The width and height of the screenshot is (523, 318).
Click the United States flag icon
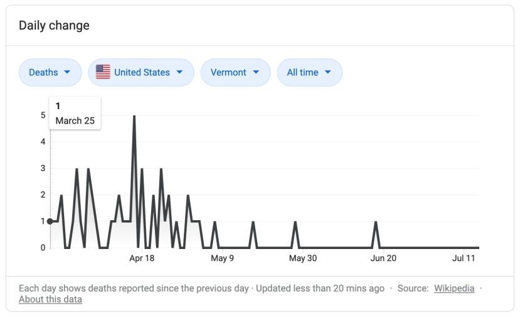[103, 72]
